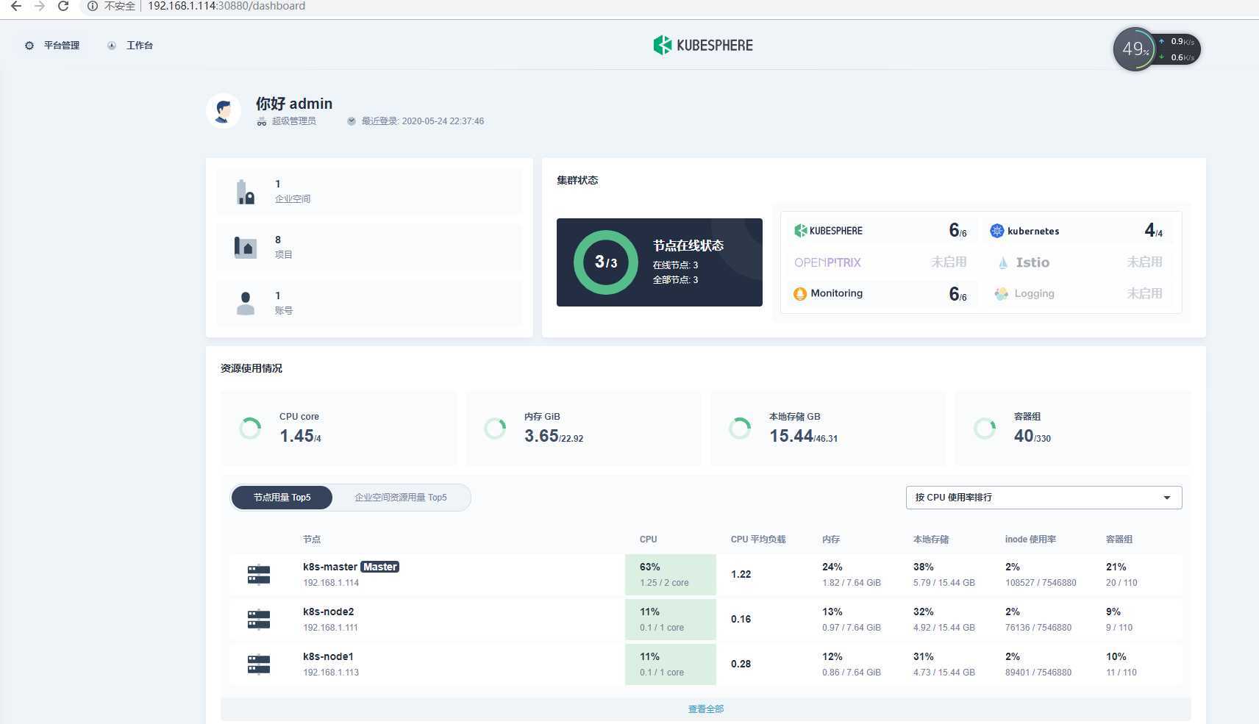Screen dimensions: 1259x724
Task: Click the Monitoring component icon
Action: coord(800,293)
